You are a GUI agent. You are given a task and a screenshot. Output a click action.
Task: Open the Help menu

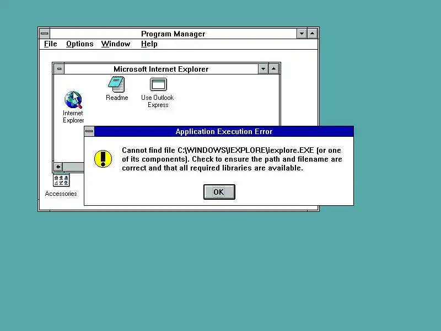[149, 44]
